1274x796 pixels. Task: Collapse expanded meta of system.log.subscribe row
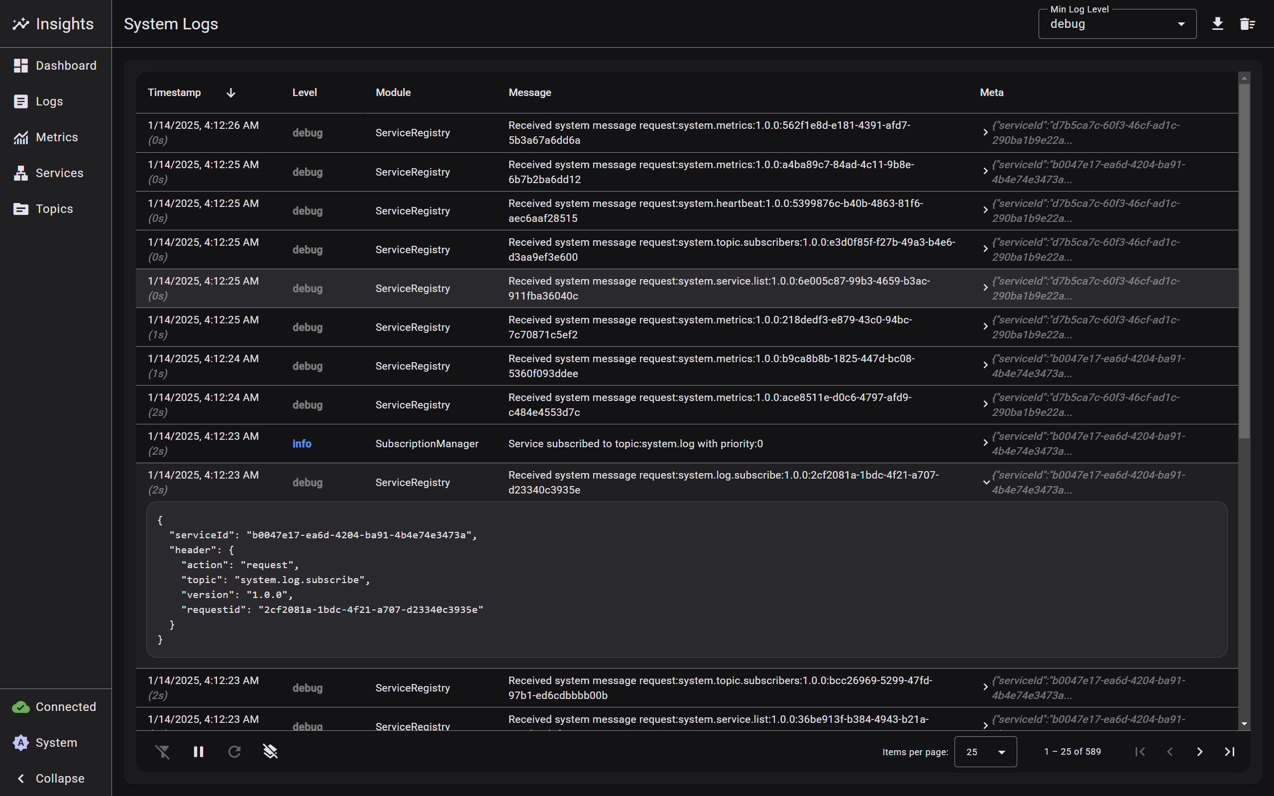tap(986, 482)
